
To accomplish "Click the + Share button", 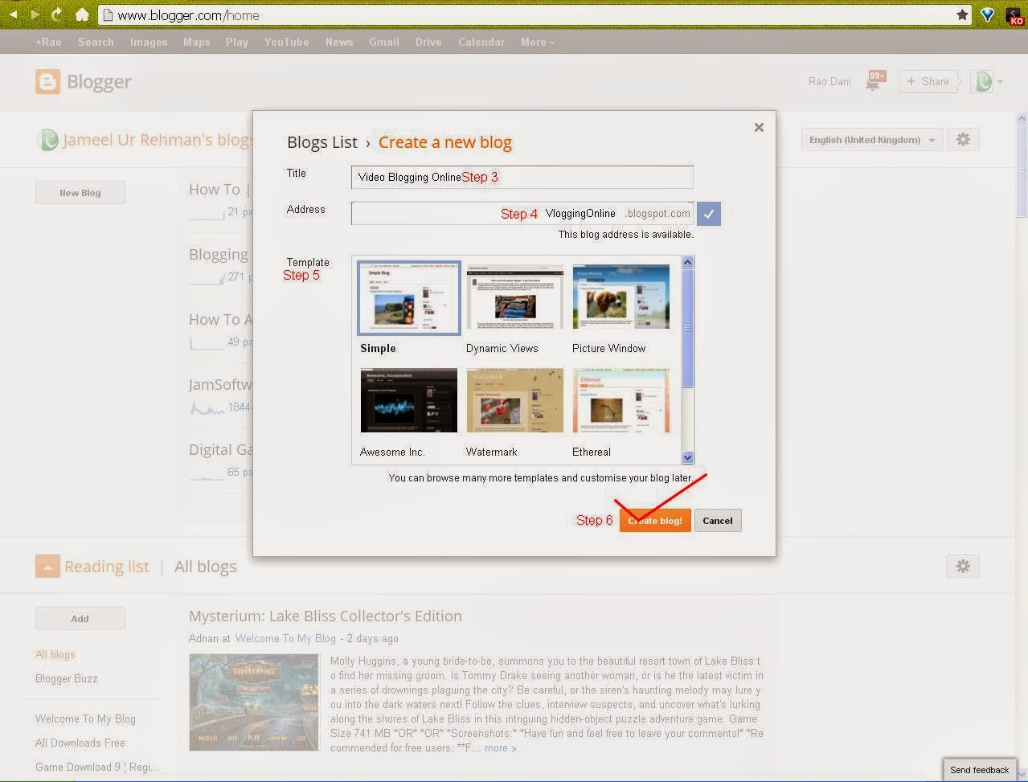I will point(928,81).
